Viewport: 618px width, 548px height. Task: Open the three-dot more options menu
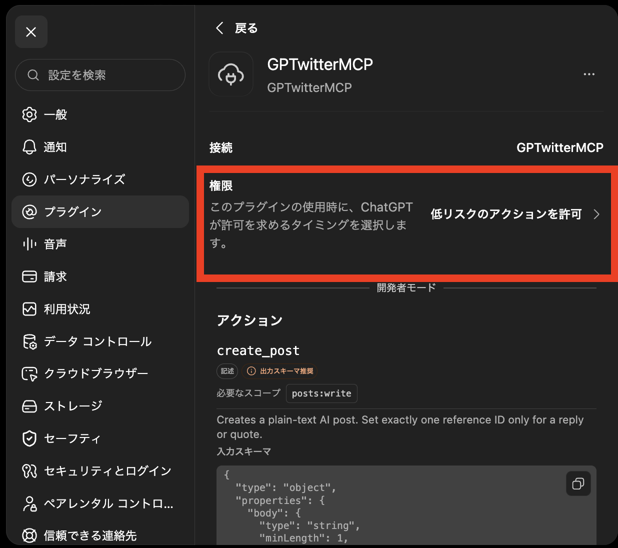[x=589, y=74]
